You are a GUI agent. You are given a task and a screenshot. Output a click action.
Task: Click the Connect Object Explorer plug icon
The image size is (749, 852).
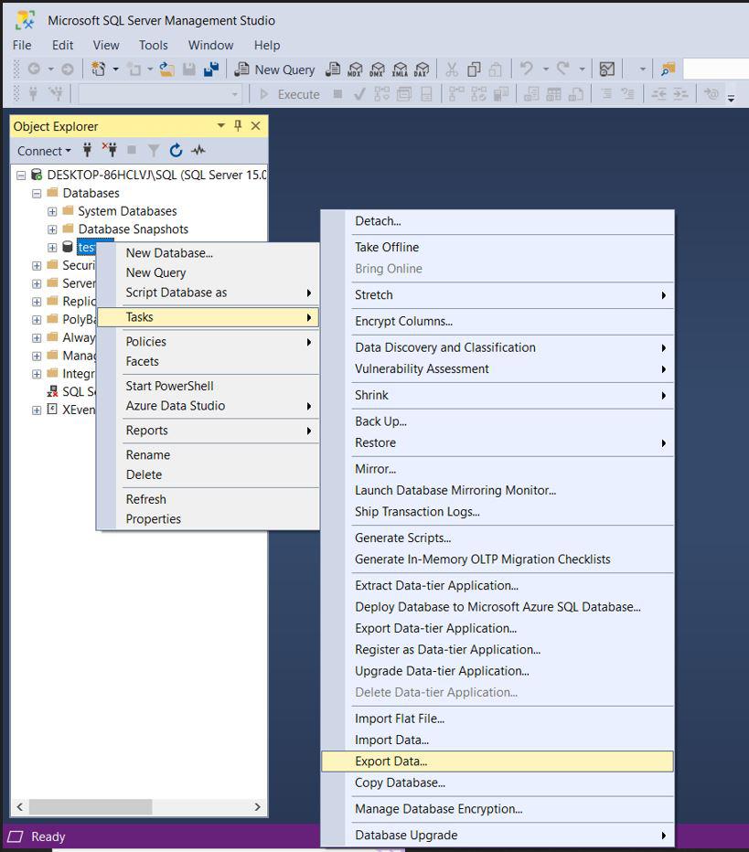[87, 149]
